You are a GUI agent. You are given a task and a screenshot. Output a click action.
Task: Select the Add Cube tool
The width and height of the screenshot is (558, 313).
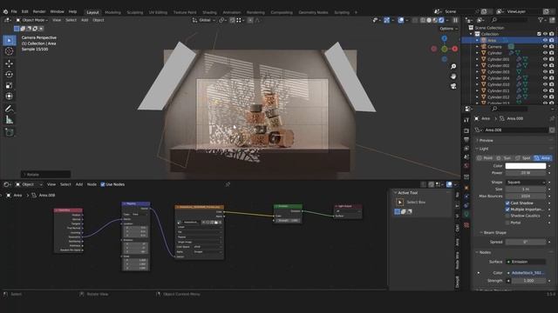click(10, 132)
